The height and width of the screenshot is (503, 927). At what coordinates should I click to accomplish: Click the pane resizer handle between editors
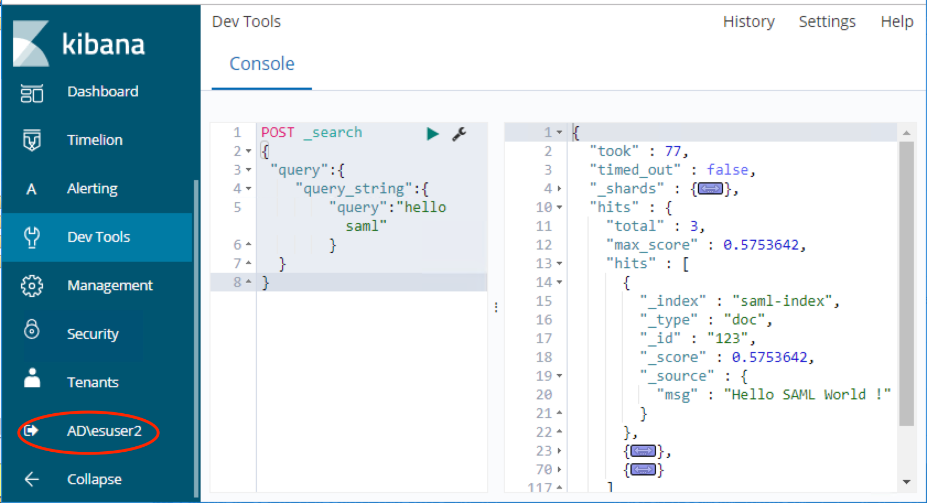click(x=496, y=307)
